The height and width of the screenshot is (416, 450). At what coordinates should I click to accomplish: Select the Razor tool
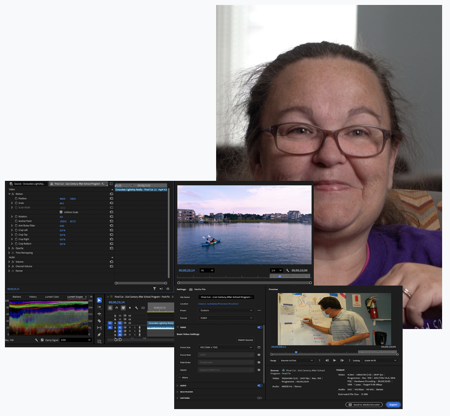coord(99,321)
